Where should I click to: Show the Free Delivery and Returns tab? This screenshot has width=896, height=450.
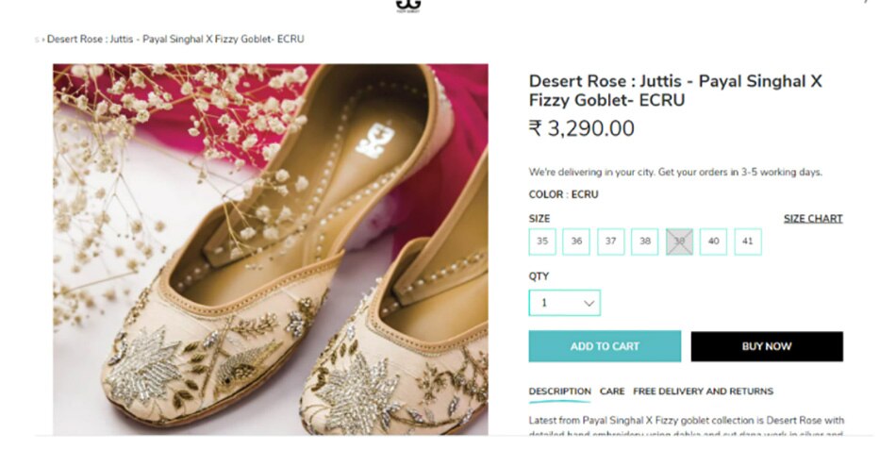click(703, 392)
